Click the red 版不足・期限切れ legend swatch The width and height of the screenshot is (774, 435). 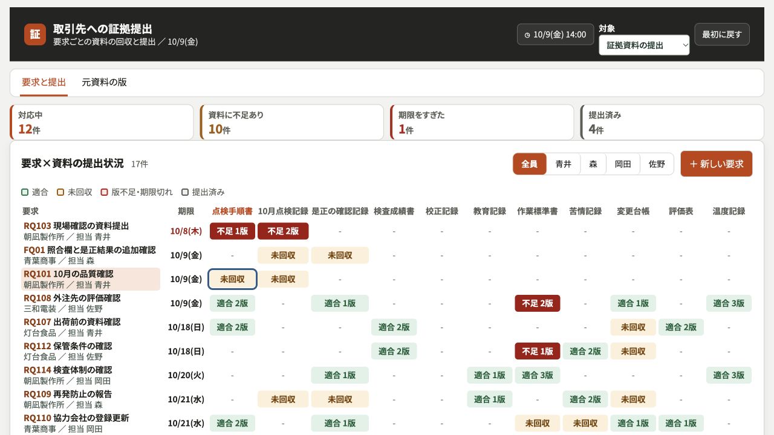click(105, 192)
